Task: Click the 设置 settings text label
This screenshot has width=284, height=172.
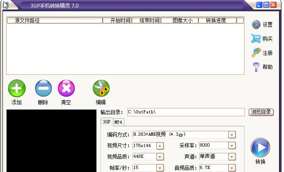Action: [x=267, y=25]
